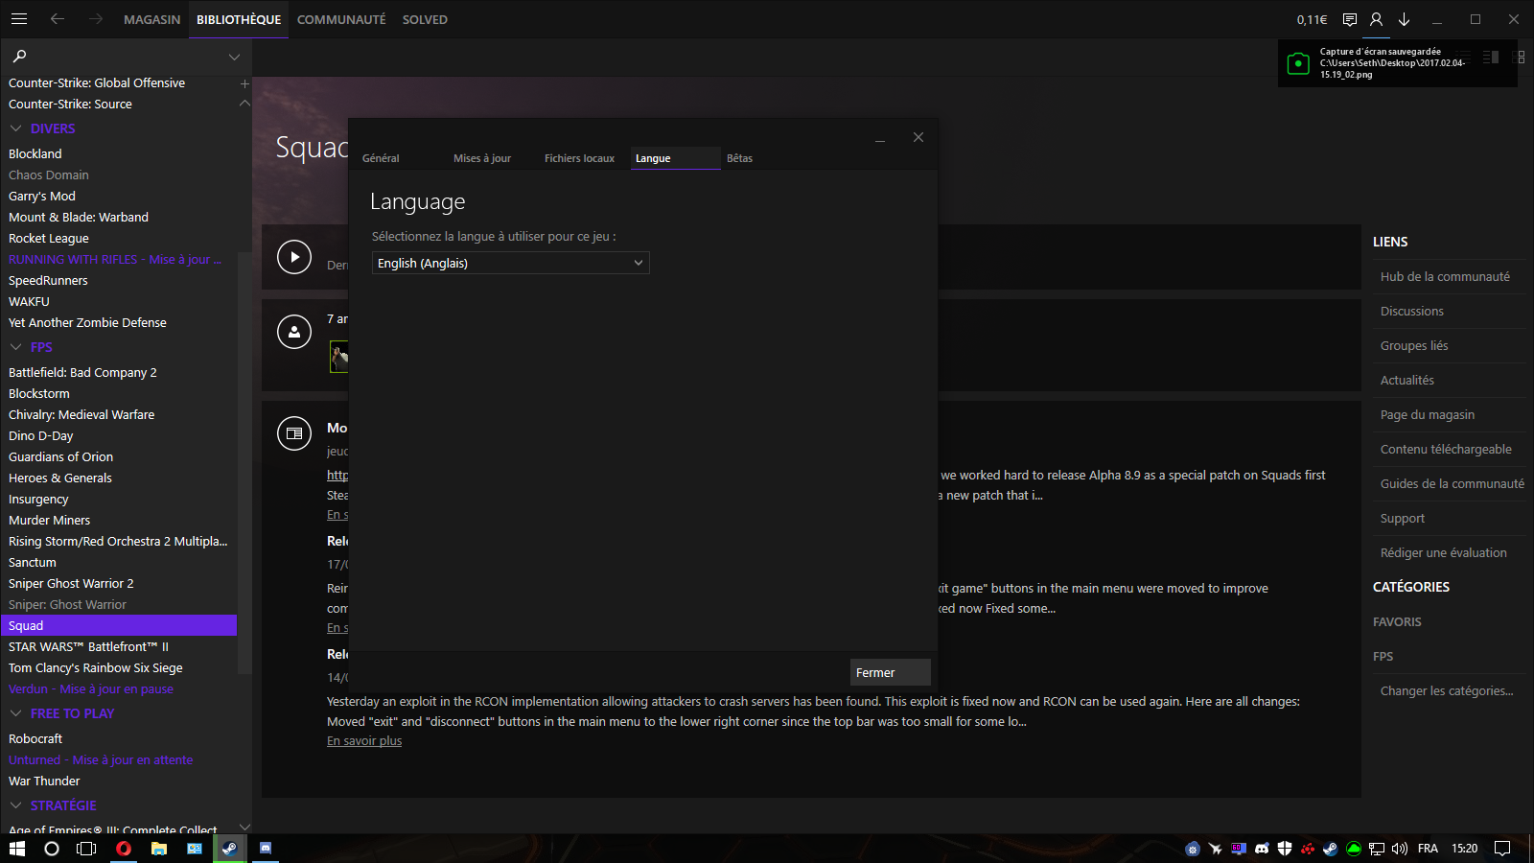1534x863 pixels.
Task: Click Rédiger une évaluation link
Action: [1443, 552]
